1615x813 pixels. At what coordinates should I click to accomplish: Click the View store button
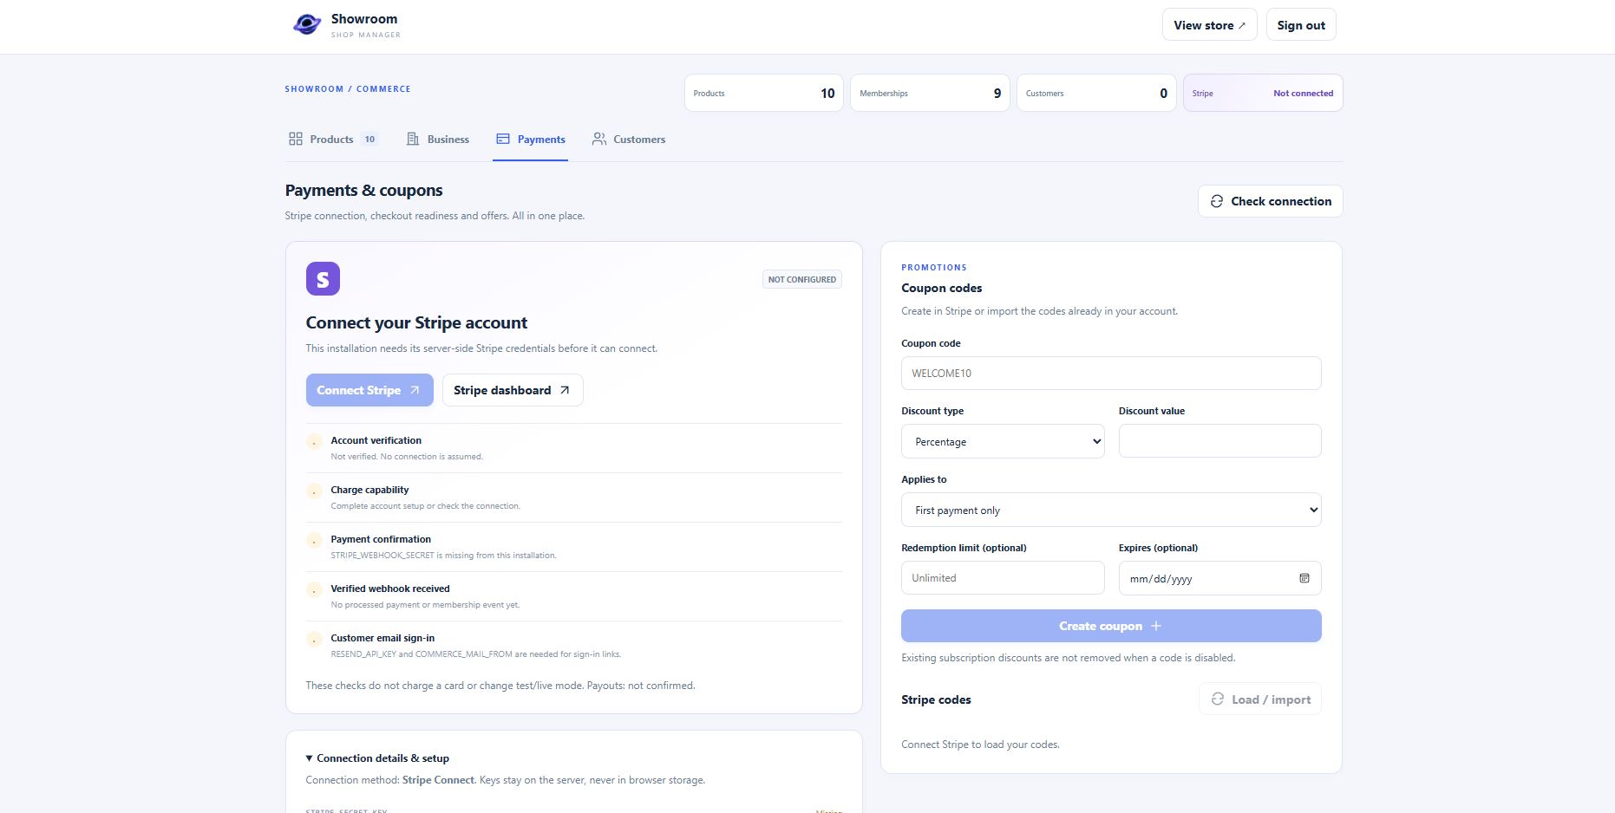click(1209, 25)
